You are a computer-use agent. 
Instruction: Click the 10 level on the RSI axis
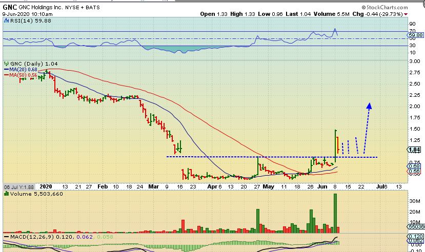click(412, 53)
